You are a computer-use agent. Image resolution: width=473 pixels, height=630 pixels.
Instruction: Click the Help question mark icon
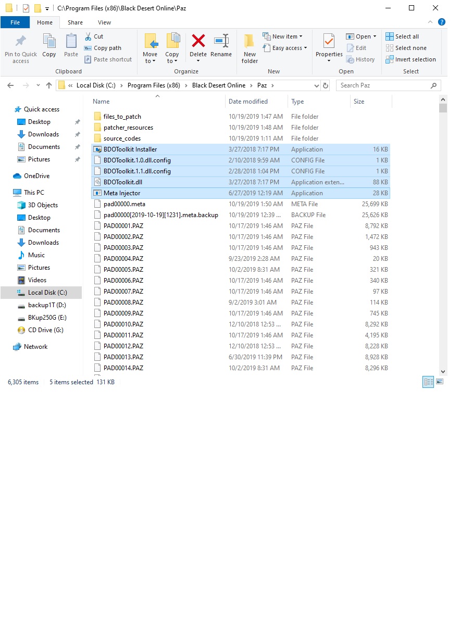pos(442,22)
